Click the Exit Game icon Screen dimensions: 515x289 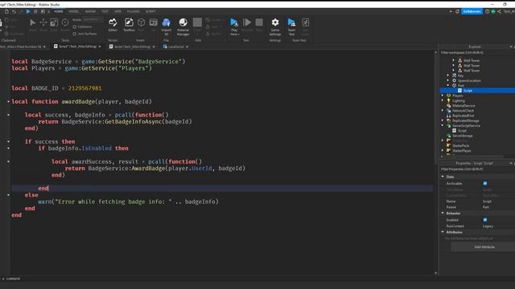tap(306, 22)
